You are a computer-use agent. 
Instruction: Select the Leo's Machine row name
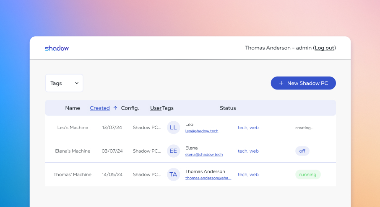tap(73, 128)
